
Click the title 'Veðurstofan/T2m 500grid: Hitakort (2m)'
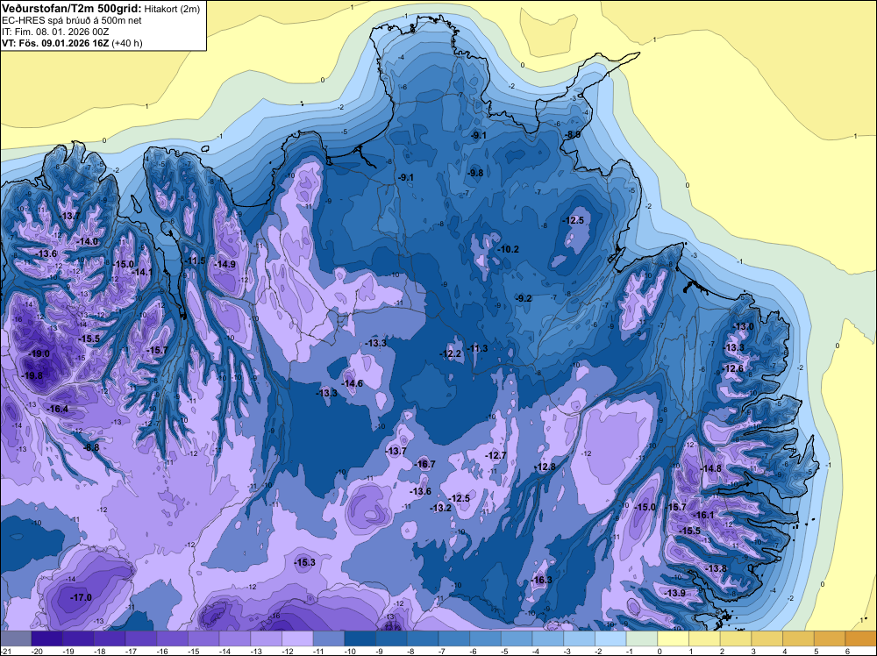coord(101,9)
